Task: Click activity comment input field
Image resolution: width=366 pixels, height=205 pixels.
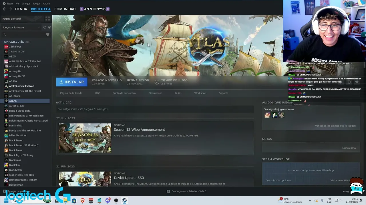Action: pos(155,109)
